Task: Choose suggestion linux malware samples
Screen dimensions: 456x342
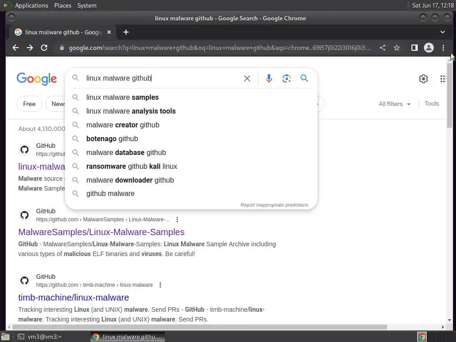Action: click(x=191, y=98)
